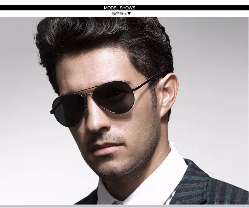Click the model photo with aviator sunglasses
The height and width of the screenshot is (208, 249).
point(124,111)
